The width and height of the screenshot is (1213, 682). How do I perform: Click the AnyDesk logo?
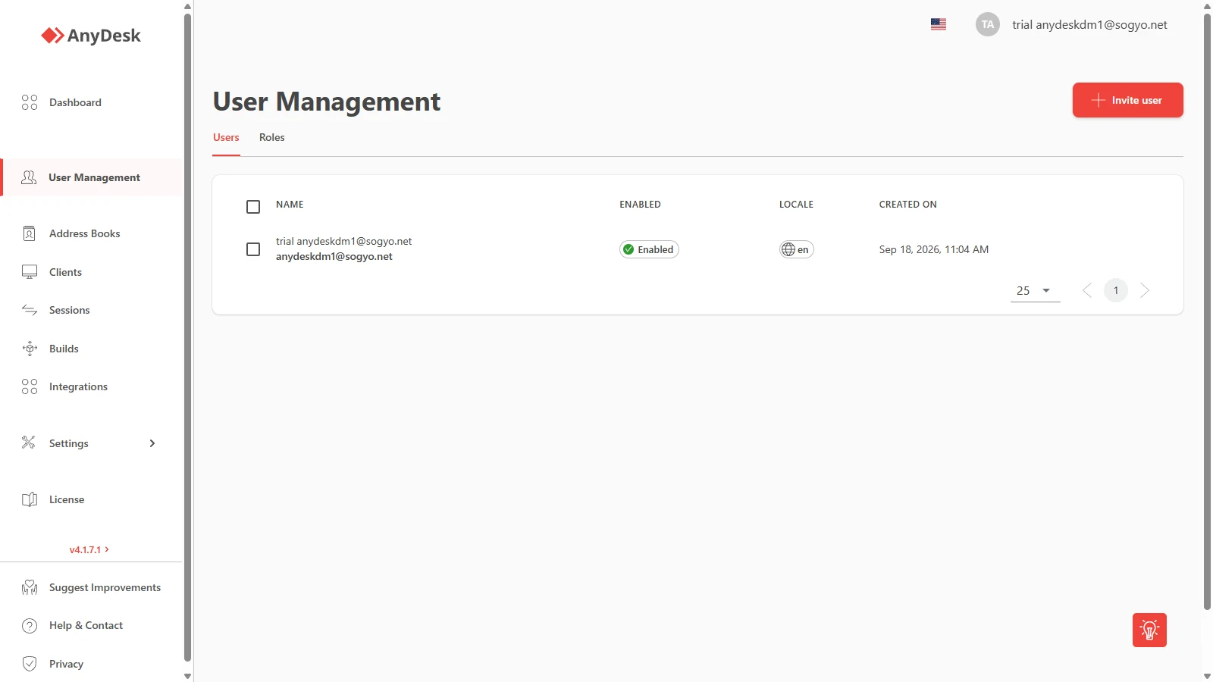91,36
